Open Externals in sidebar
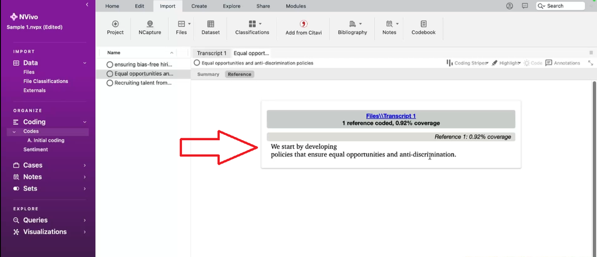Viewport: 597px width, 257px height. (34, 90)
